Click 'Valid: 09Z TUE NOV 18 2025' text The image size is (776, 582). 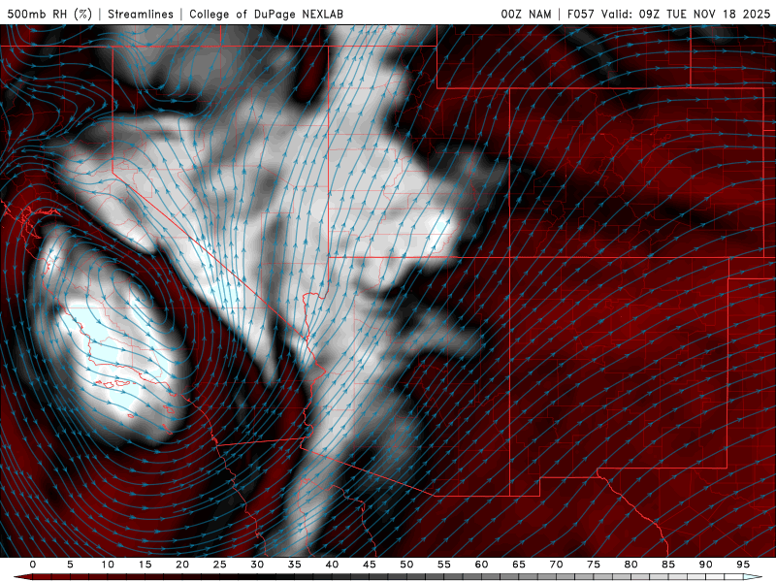click(x=686, y=14)
